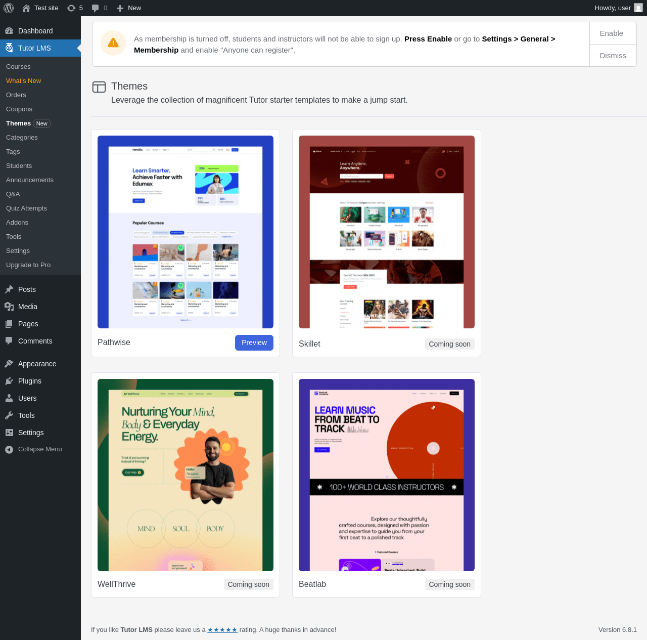This screenshot has height=640, width=647.
Task: Go to Announcements submenu
Action: pos(30,180)
